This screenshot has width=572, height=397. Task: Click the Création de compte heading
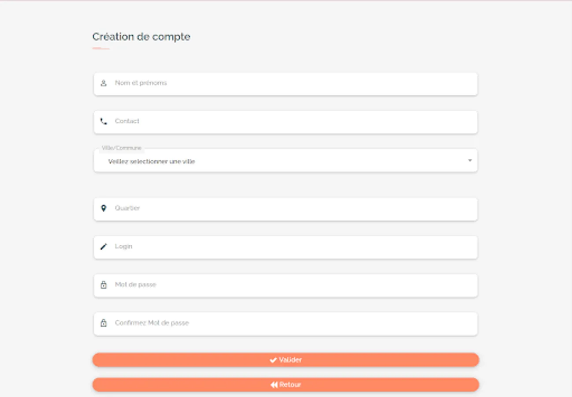tap(141, 37)
